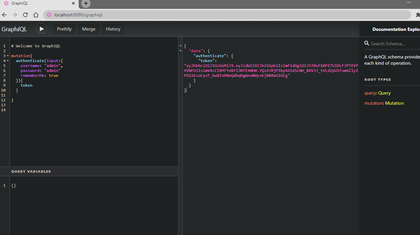The image size is (420, 235).
Task: Open a new browser tab
Action: click(86, 4)
